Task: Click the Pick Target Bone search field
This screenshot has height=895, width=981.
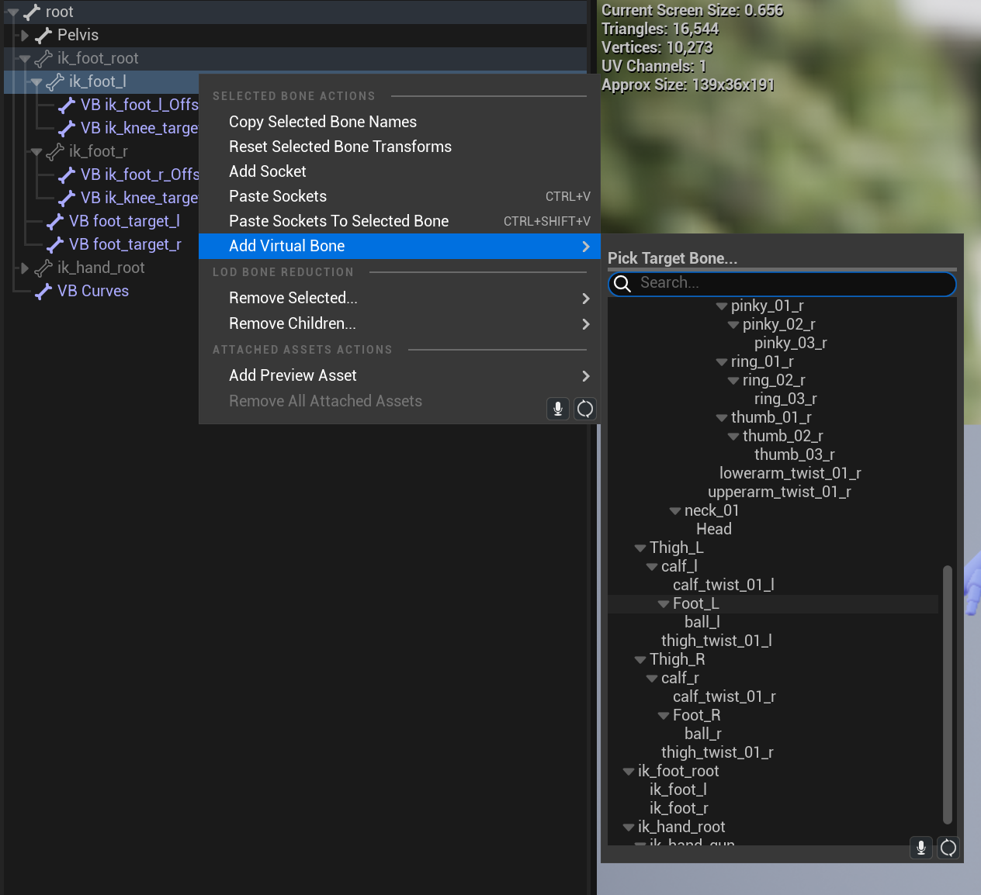Action: point(792,283)
